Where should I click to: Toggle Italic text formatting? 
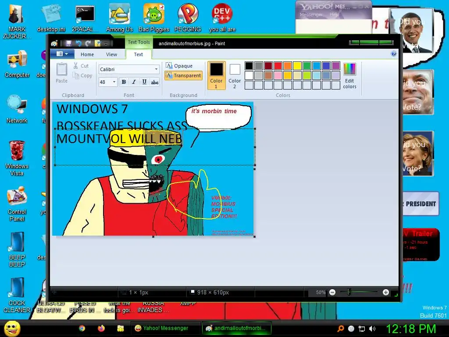coord(134,82)
